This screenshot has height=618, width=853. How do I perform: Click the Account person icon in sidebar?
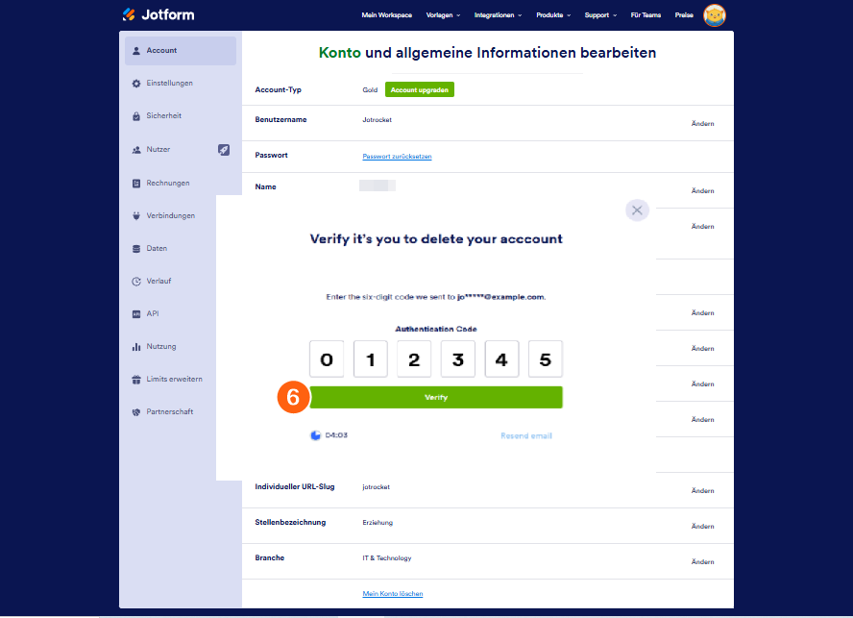click(136, 51)
